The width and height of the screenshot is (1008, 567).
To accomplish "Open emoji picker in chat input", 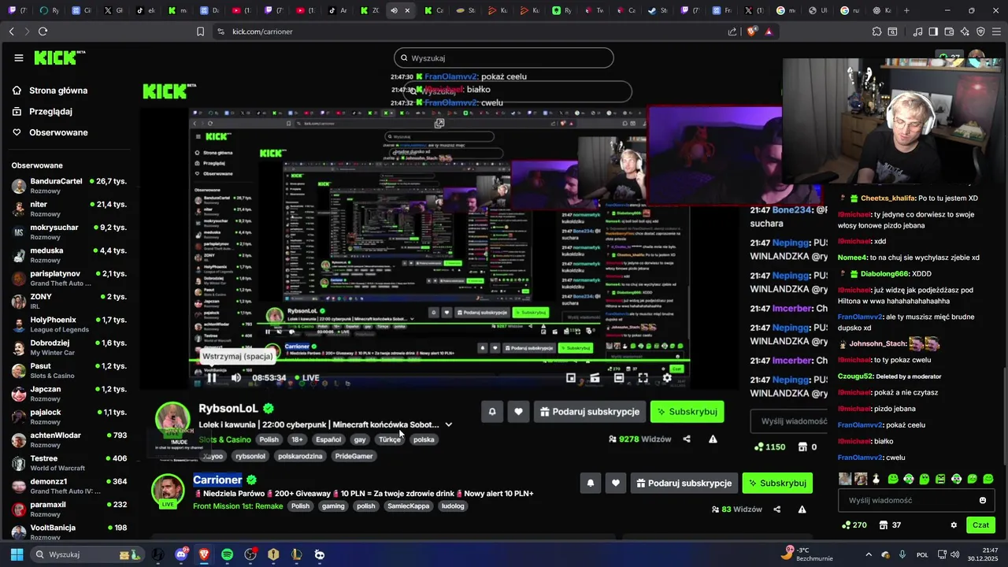I will click(982, 500).
